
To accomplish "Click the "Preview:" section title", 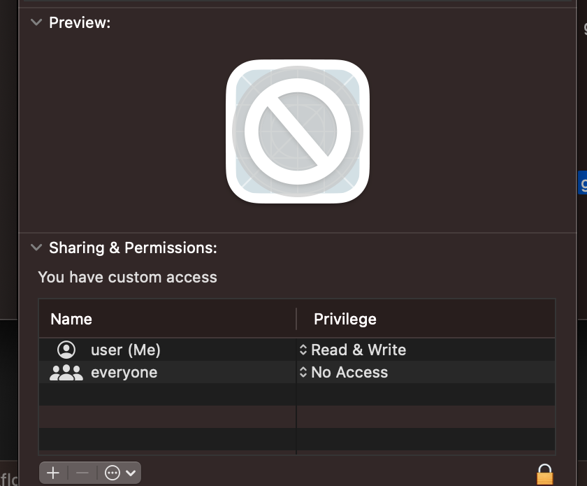I will [80, 22].
